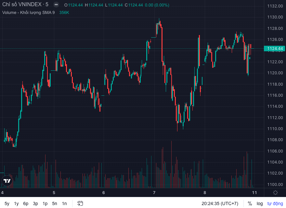Select the Volume Khối lượng SMA 9 indicator
Image resolution: width=286 pixels, height=208 pixels.
click(x=29, y=12)
